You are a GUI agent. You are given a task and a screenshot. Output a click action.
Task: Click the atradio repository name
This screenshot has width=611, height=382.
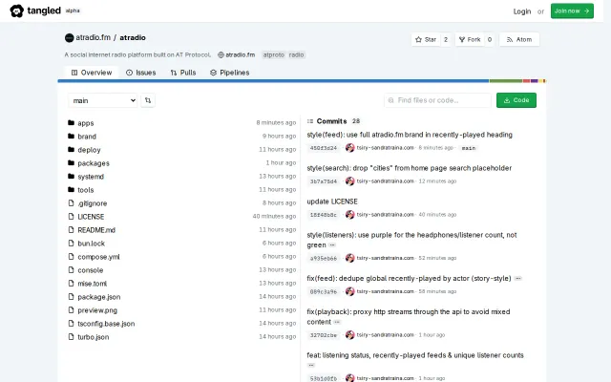tap(133, 38)
